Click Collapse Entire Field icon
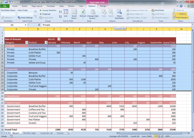 (35, 16)
